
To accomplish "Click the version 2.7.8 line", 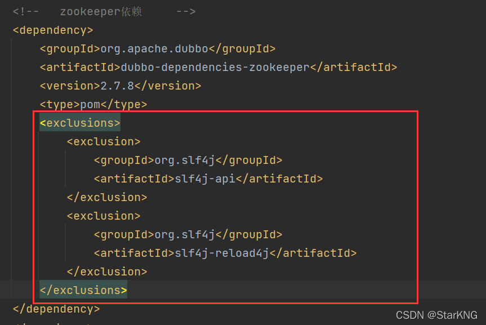I will coord(121,86).
